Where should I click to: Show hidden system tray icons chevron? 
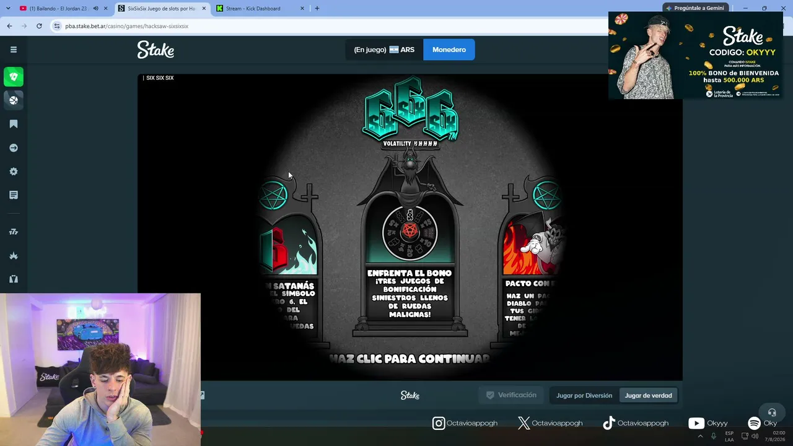point(701,436)
